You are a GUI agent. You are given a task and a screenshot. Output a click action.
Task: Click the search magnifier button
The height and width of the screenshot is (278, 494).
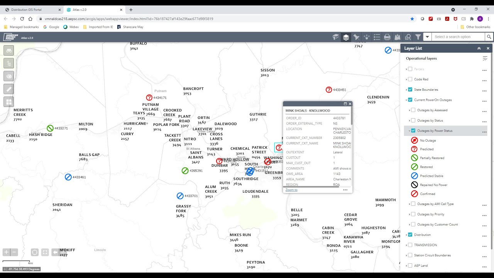coord(489,37)
